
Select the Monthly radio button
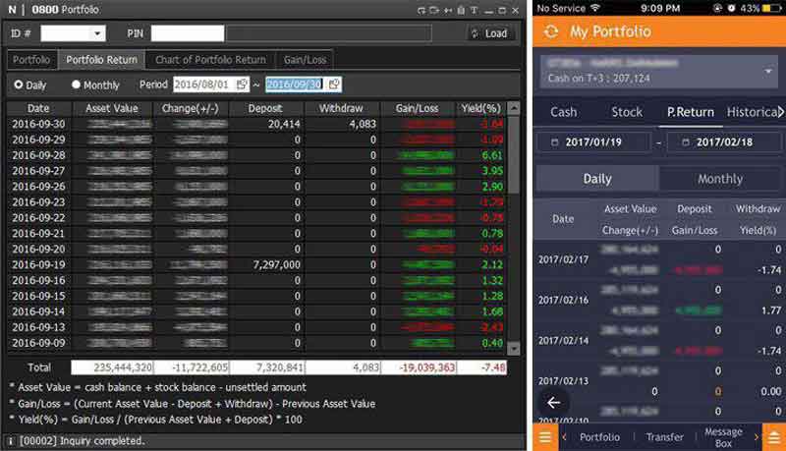click(76, 85)
